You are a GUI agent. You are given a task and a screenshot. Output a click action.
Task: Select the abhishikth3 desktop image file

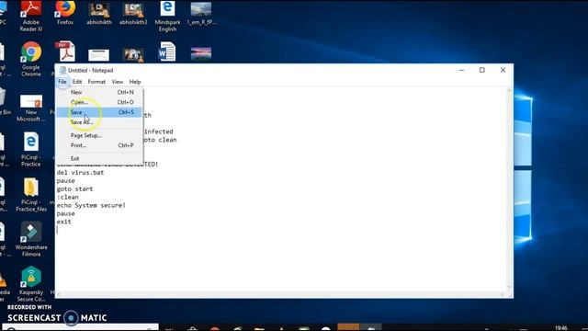click(x=133, y=14)
